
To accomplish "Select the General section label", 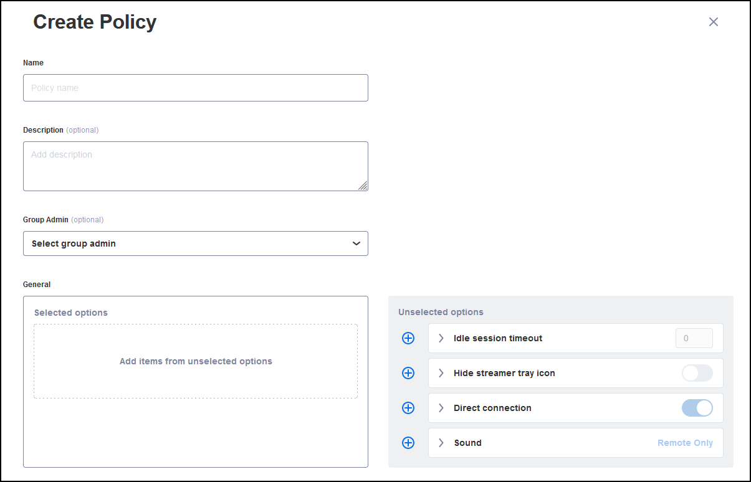I will click(x=37, y=285).
